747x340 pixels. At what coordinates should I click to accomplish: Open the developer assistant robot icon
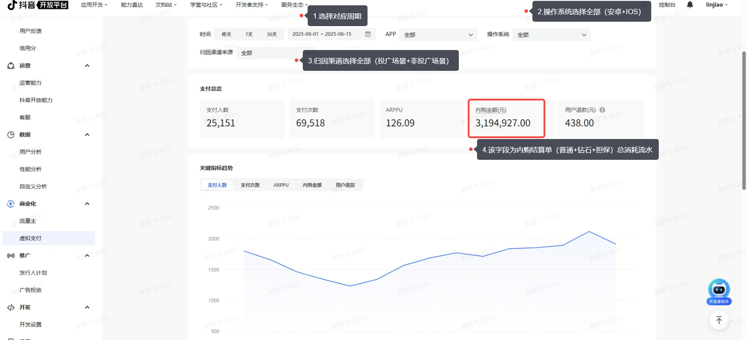(x=719, y=290)
